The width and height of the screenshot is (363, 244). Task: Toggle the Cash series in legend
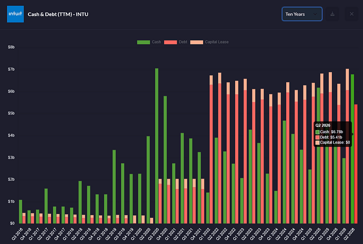point(156,42)
